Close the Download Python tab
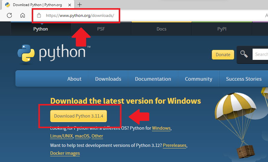The image size is (268, 162). click(x=69, y=5)
